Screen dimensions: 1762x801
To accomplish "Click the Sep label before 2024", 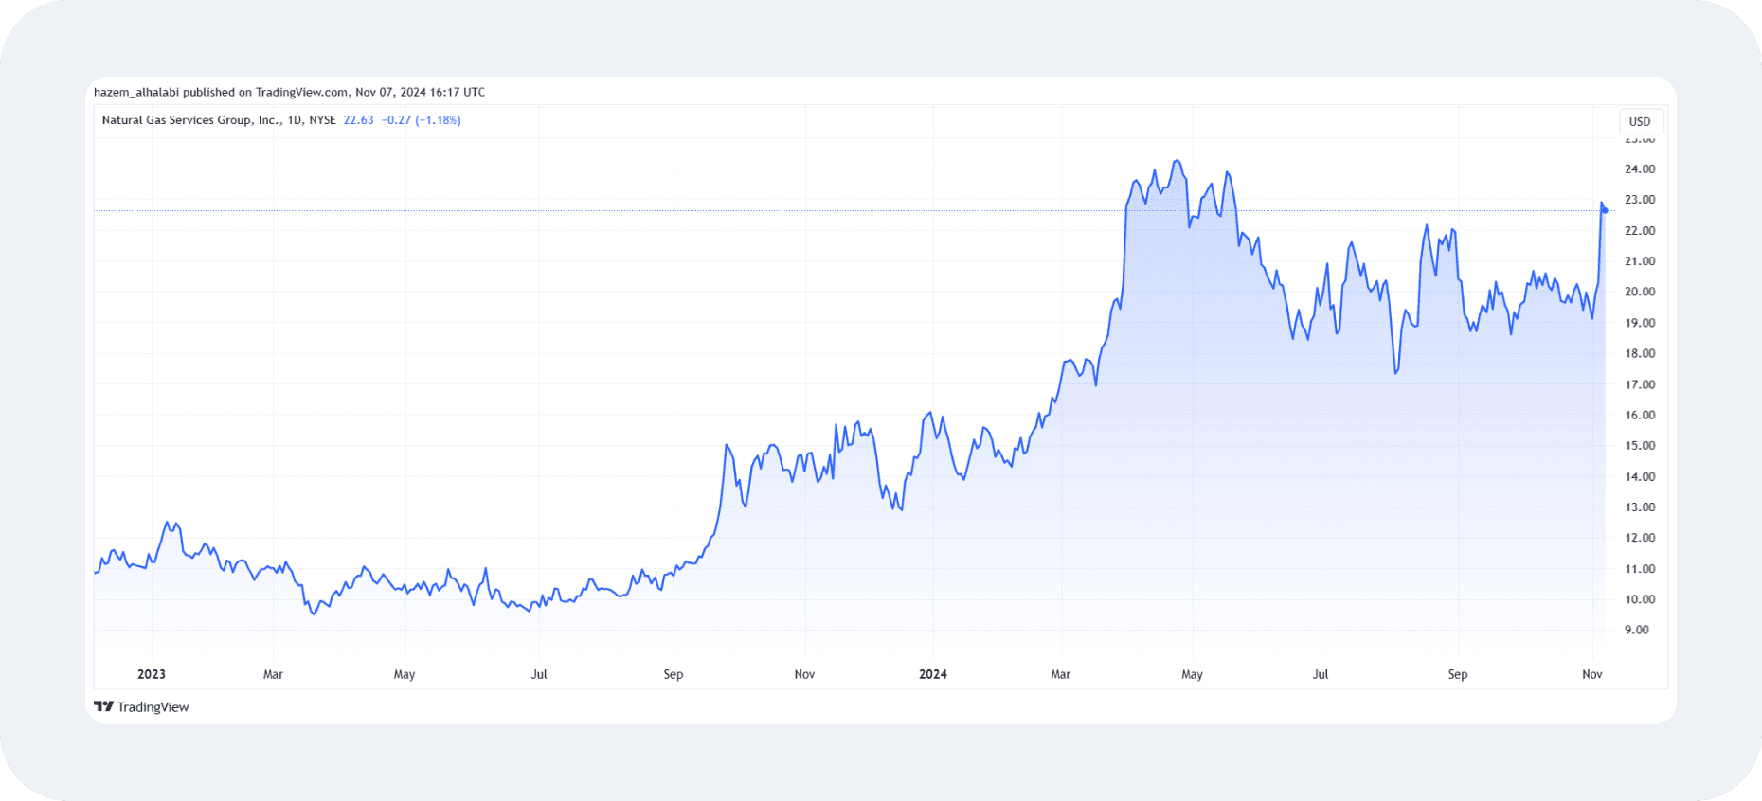I will (674, 674).
